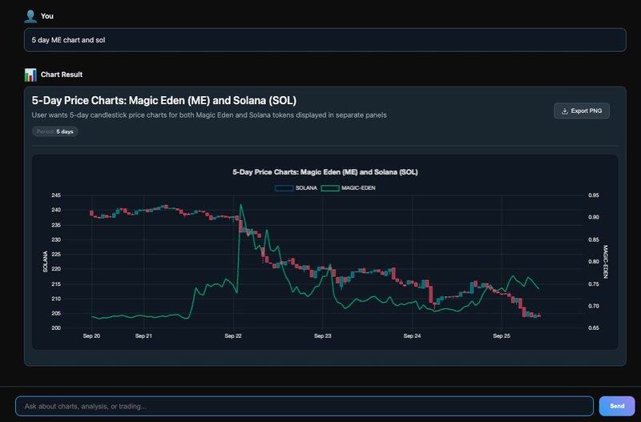Click the Magic Eden line's Sep 22 peak
Image resolution: width=641 pixels, height=422 pixels.
tap(241, 205)
